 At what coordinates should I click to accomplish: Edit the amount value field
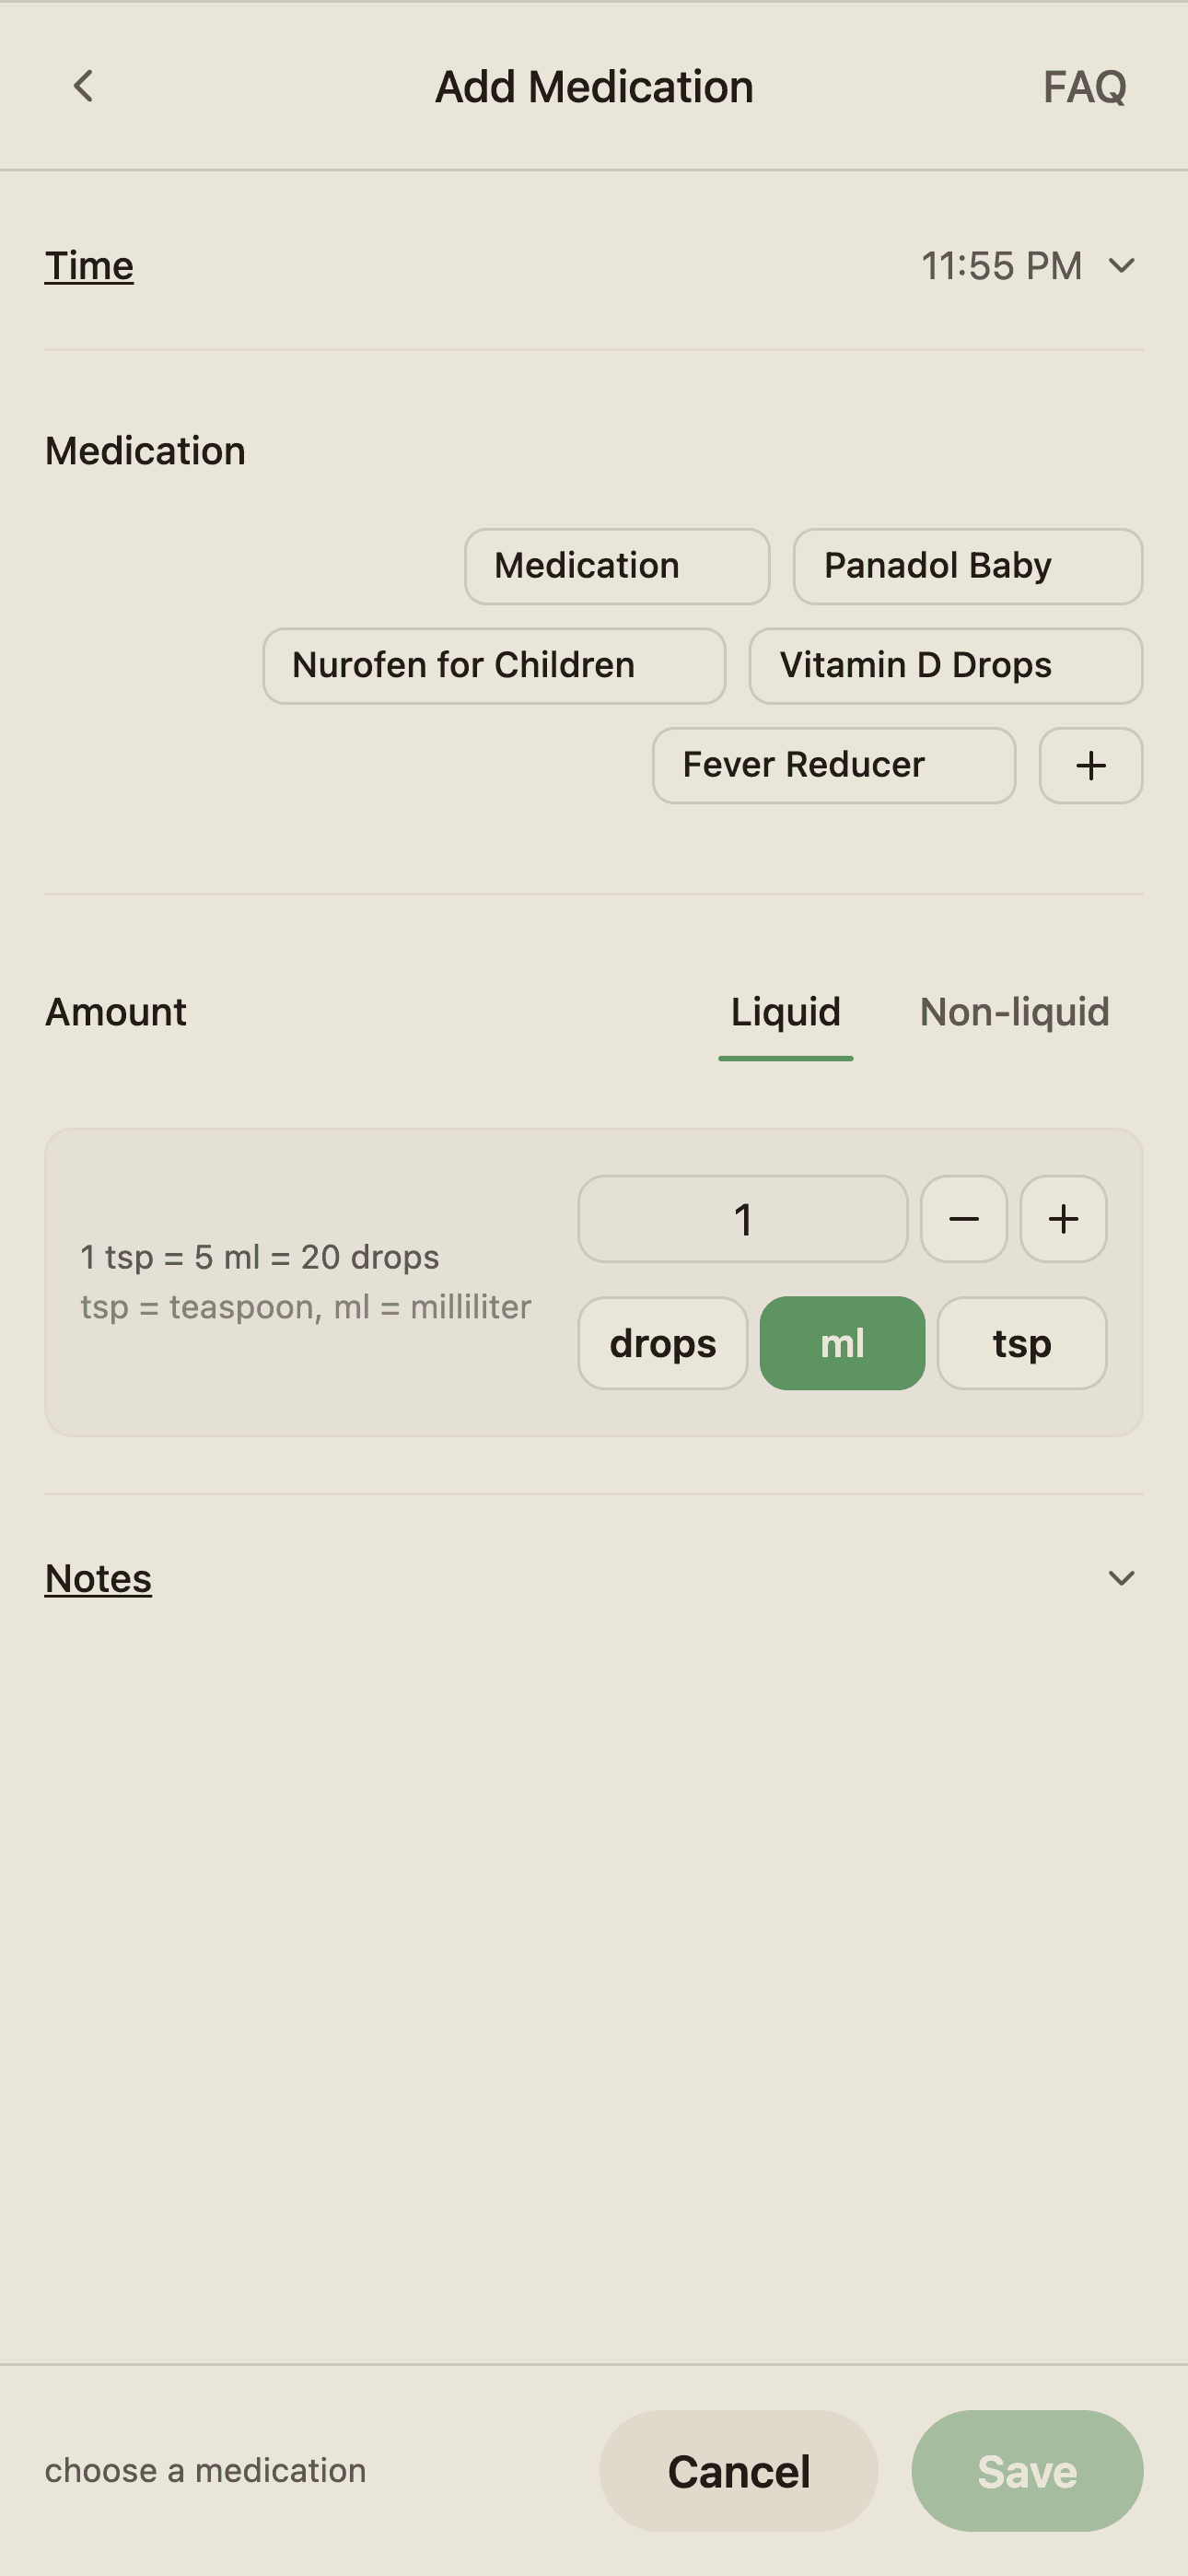point(742,1219)
